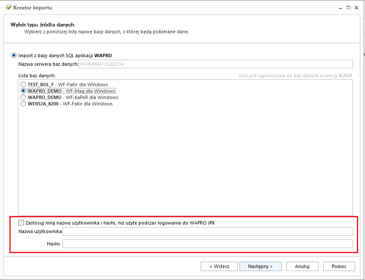
Task: Focus the Nazwa użytkownika input field
Action: click(x=207, y=231)
